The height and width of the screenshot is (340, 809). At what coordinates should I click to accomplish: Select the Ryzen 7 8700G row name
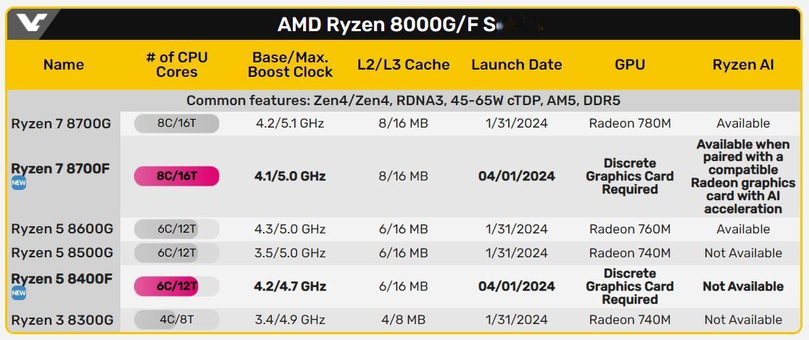tap(61, 124)
